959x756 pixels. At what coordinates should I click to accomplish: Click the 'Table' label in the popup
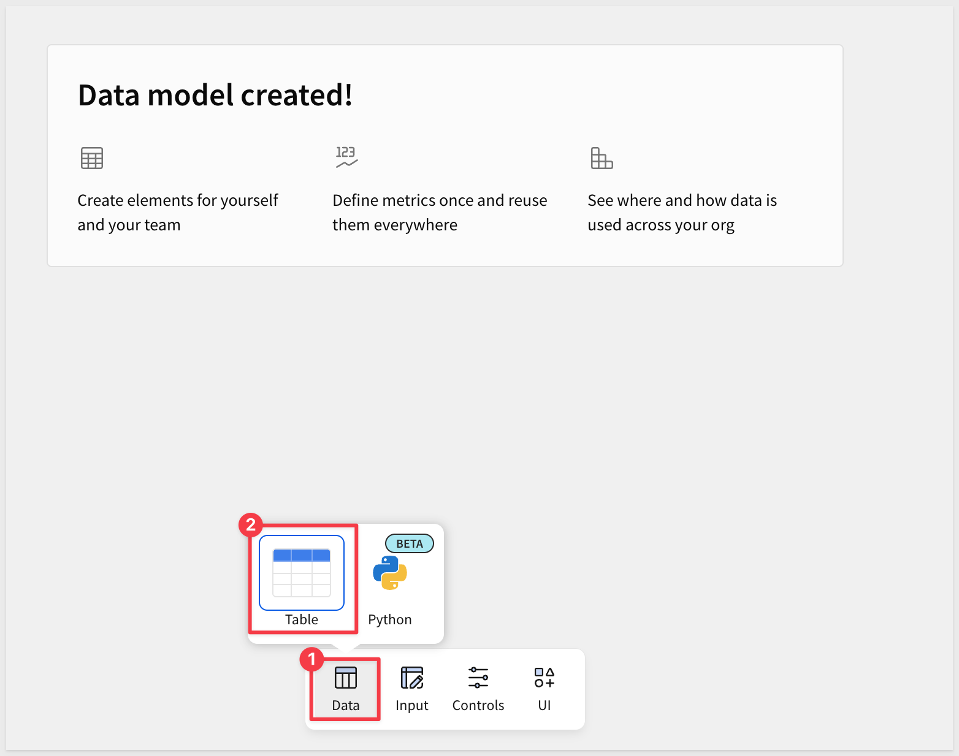click(302, 619)
